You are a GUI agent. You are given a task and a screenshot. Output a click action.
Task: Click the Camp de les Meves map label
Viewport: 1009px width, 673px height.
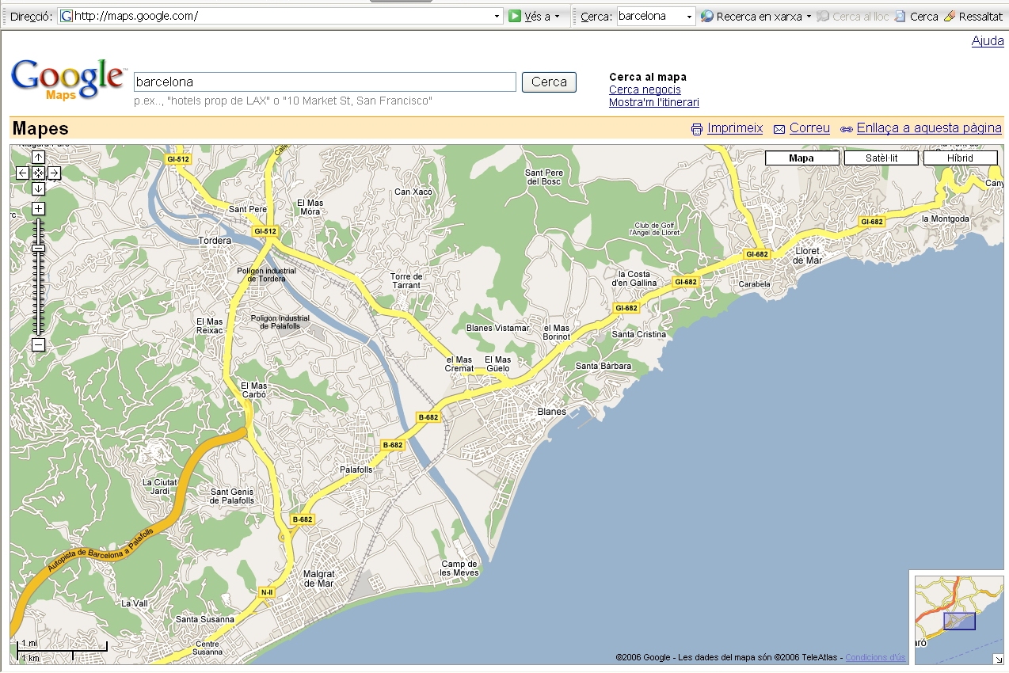tap(459, 568)
